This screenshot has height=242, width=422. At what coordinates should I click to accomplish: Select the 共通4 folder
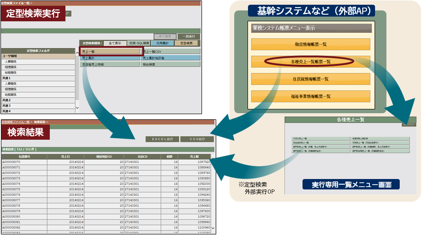coord(38,111)
